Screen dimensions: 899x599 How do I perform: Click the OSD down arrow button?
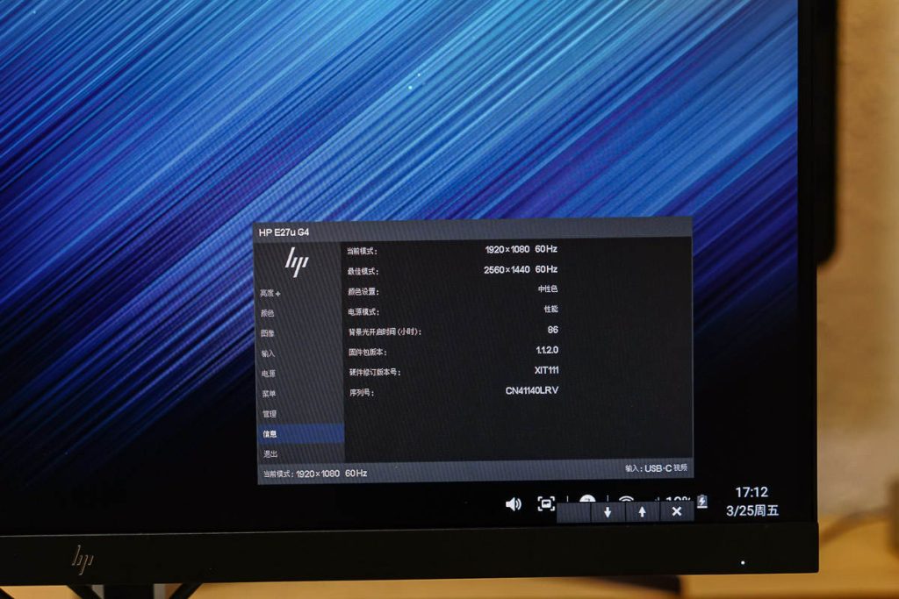coord(608,512)
